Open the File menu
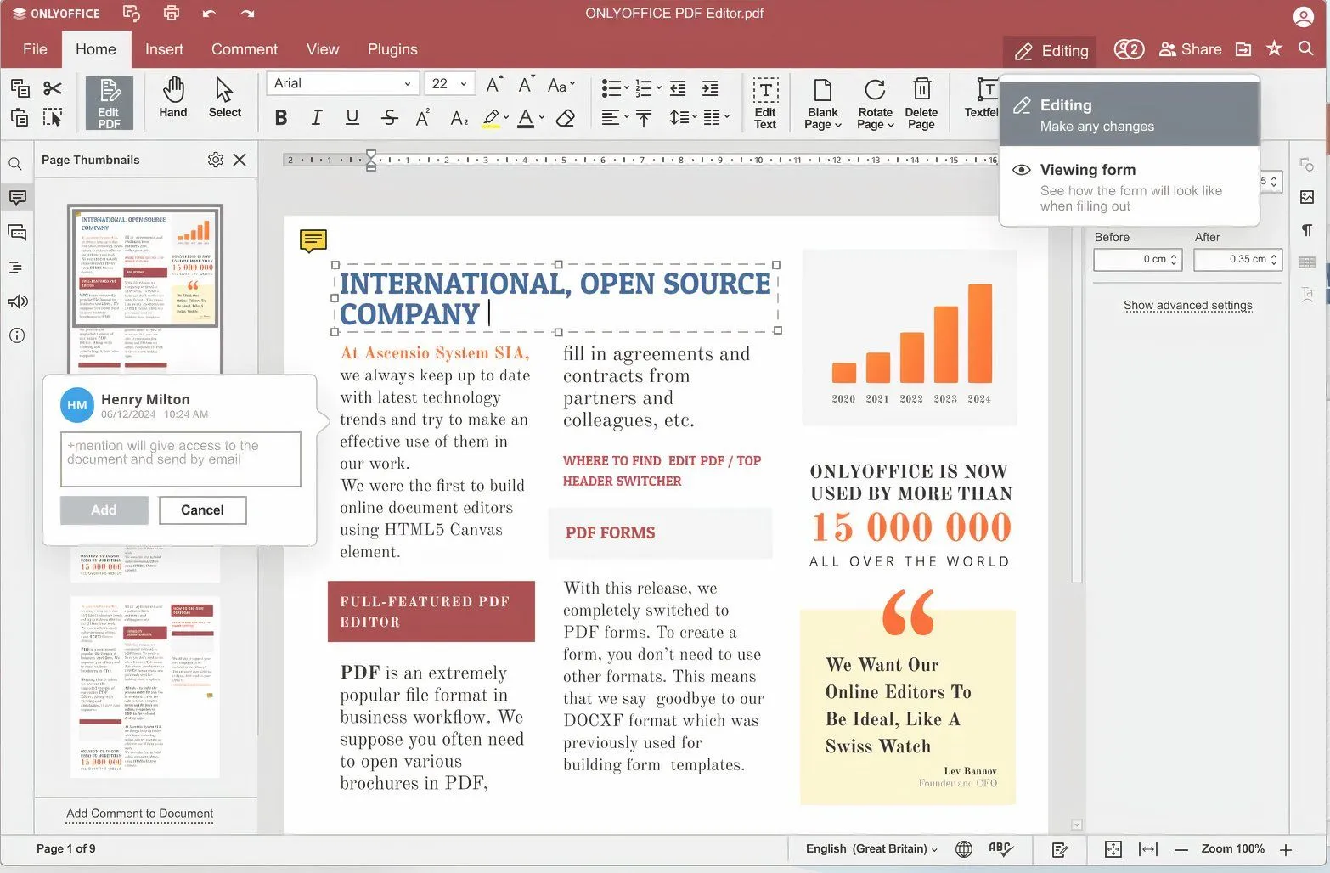 tap(35, 49)
